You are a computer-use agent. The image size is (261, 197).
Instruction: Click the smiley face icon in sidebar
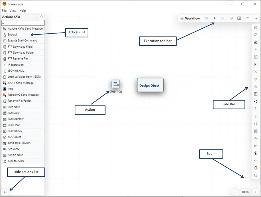click(x=256, y=175)
